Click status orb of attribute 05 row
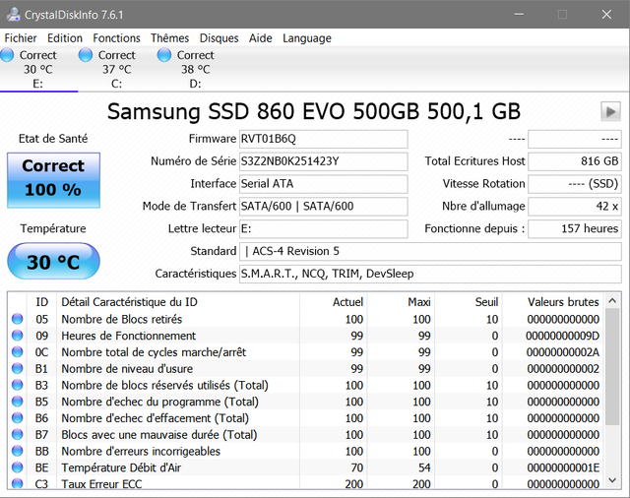 point(18,319)
